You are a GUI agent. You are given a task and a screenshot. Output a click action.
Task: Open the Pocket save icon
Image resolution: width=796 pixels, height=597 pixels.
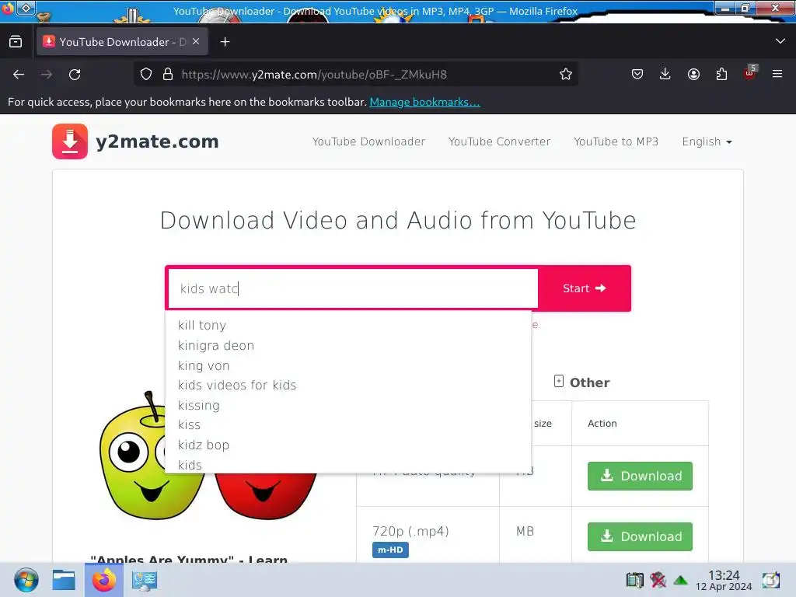pos(637,75)
